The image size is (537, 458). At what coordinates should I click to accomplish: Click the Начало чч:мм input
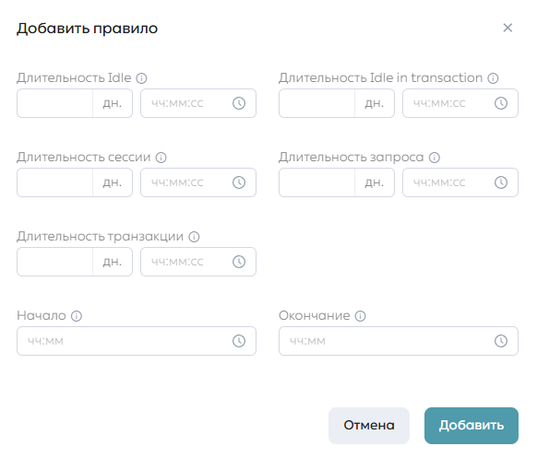(x=137, y=341)
